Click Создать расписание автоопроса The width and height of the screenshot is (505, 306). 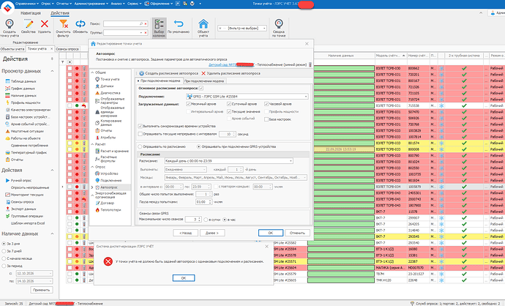(168, 73)
